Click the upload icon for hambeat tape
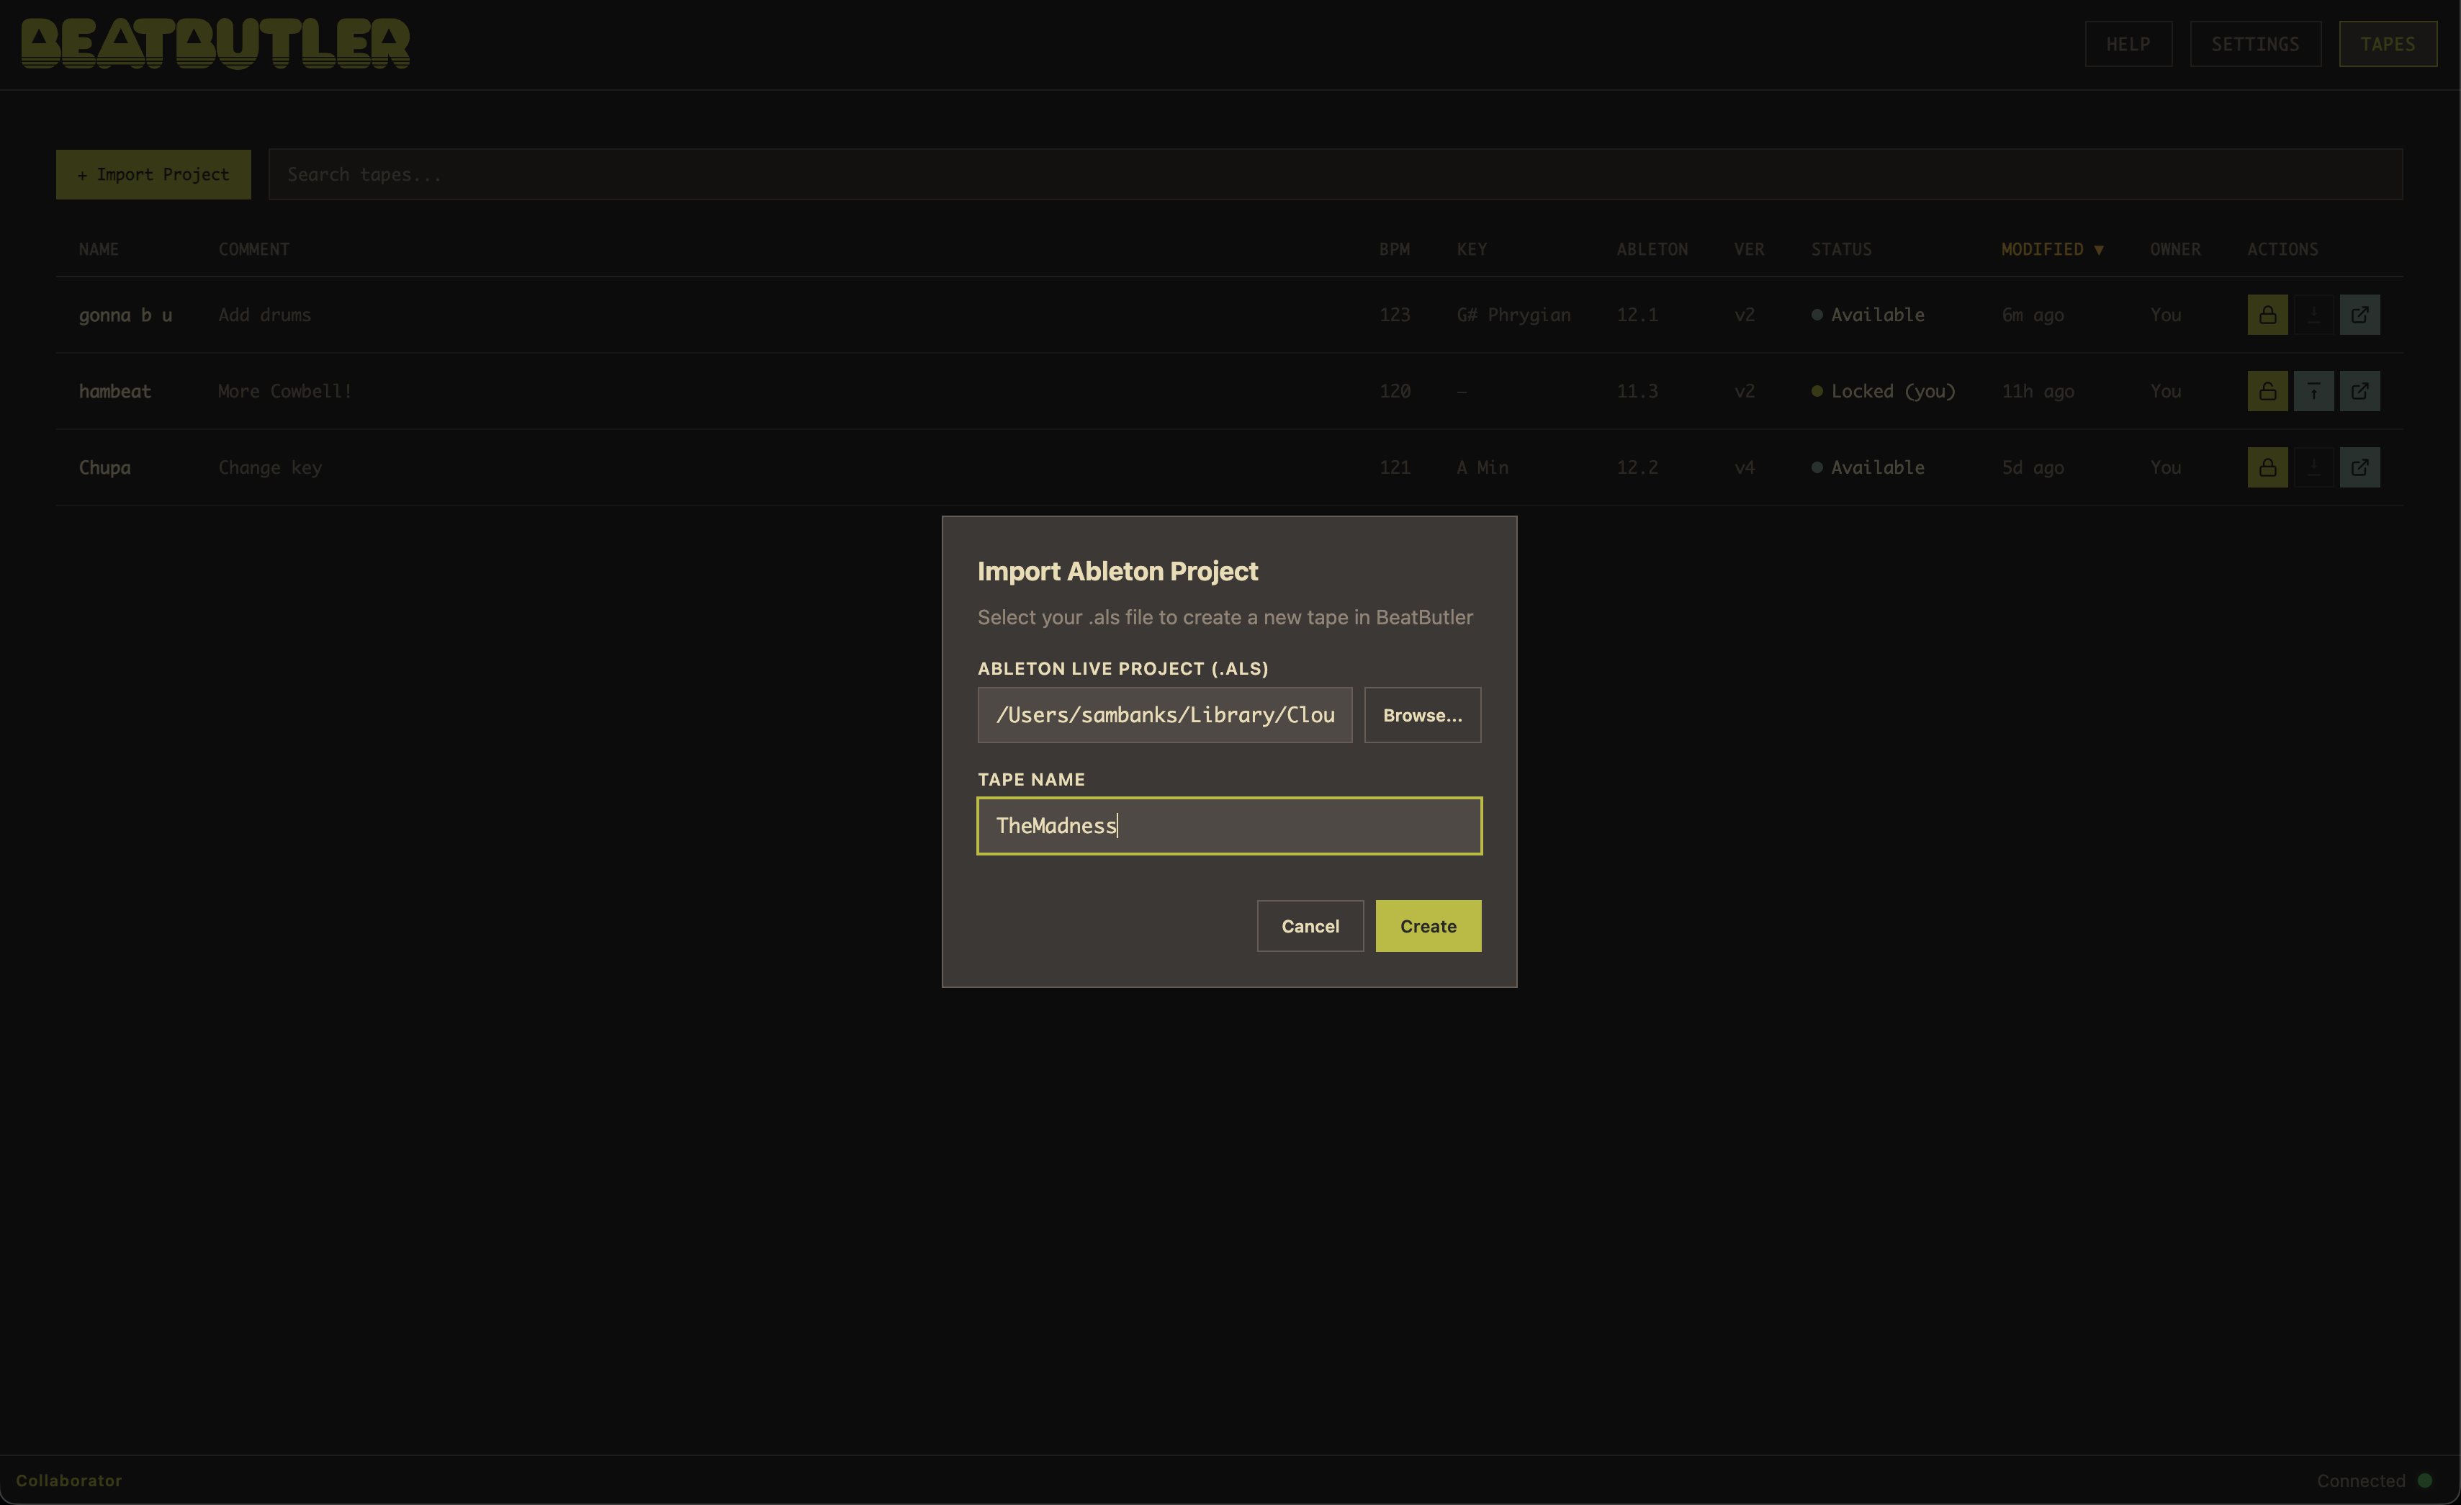This screenshot has width=2461, height=1505. pyautogui.click(x=2313, y=392)
